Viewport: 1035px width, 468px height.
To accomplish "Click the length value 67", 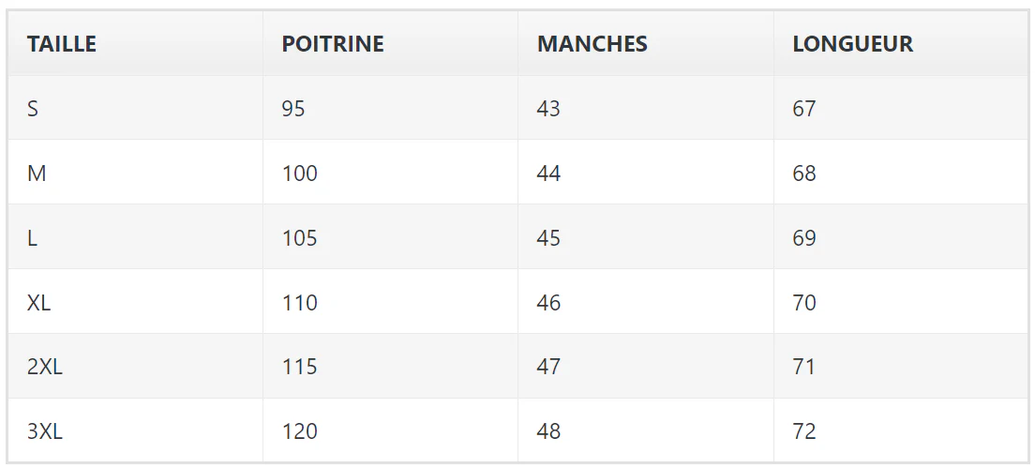I will [x=804, y=108].
